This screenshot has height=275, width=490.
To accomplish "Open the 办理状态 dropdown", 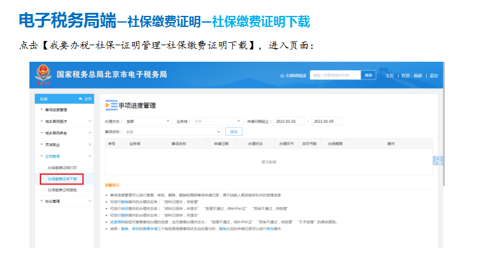I will 148,121.
